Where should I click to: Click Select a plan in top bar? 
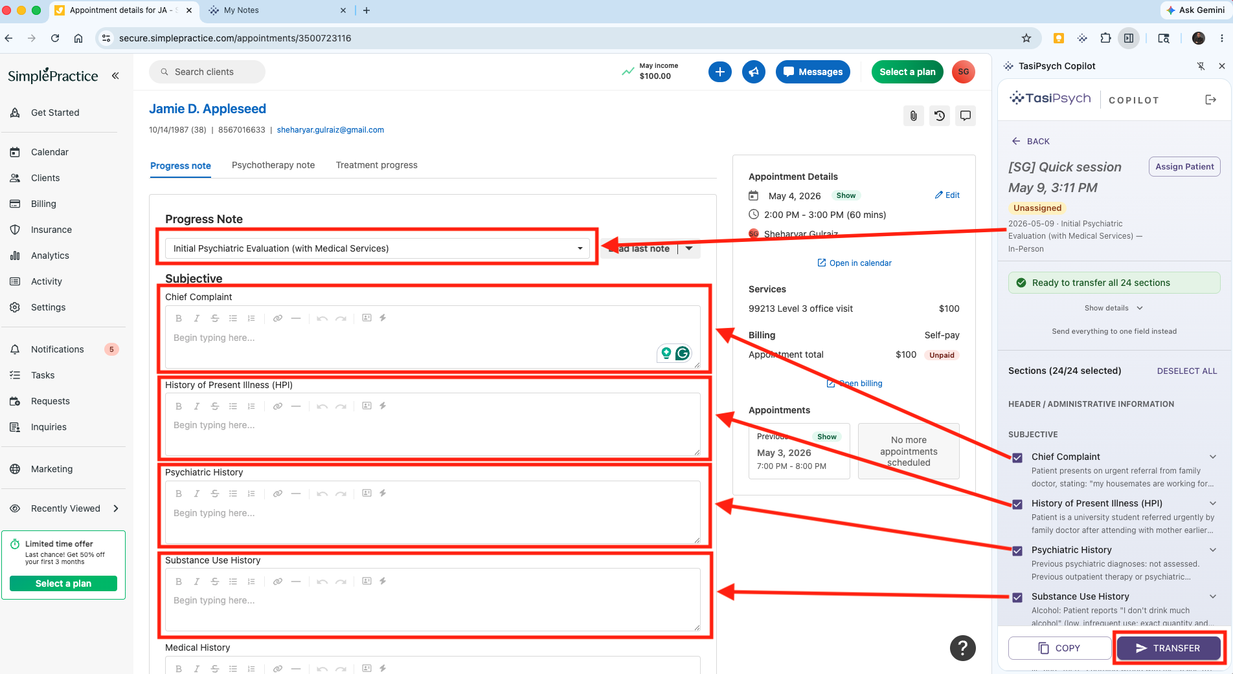[x=907, y=72]
